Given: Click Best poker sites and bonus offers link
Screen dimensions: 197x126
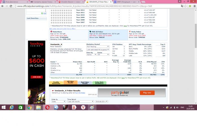Looking at the screenshot, I should point(62,29).
